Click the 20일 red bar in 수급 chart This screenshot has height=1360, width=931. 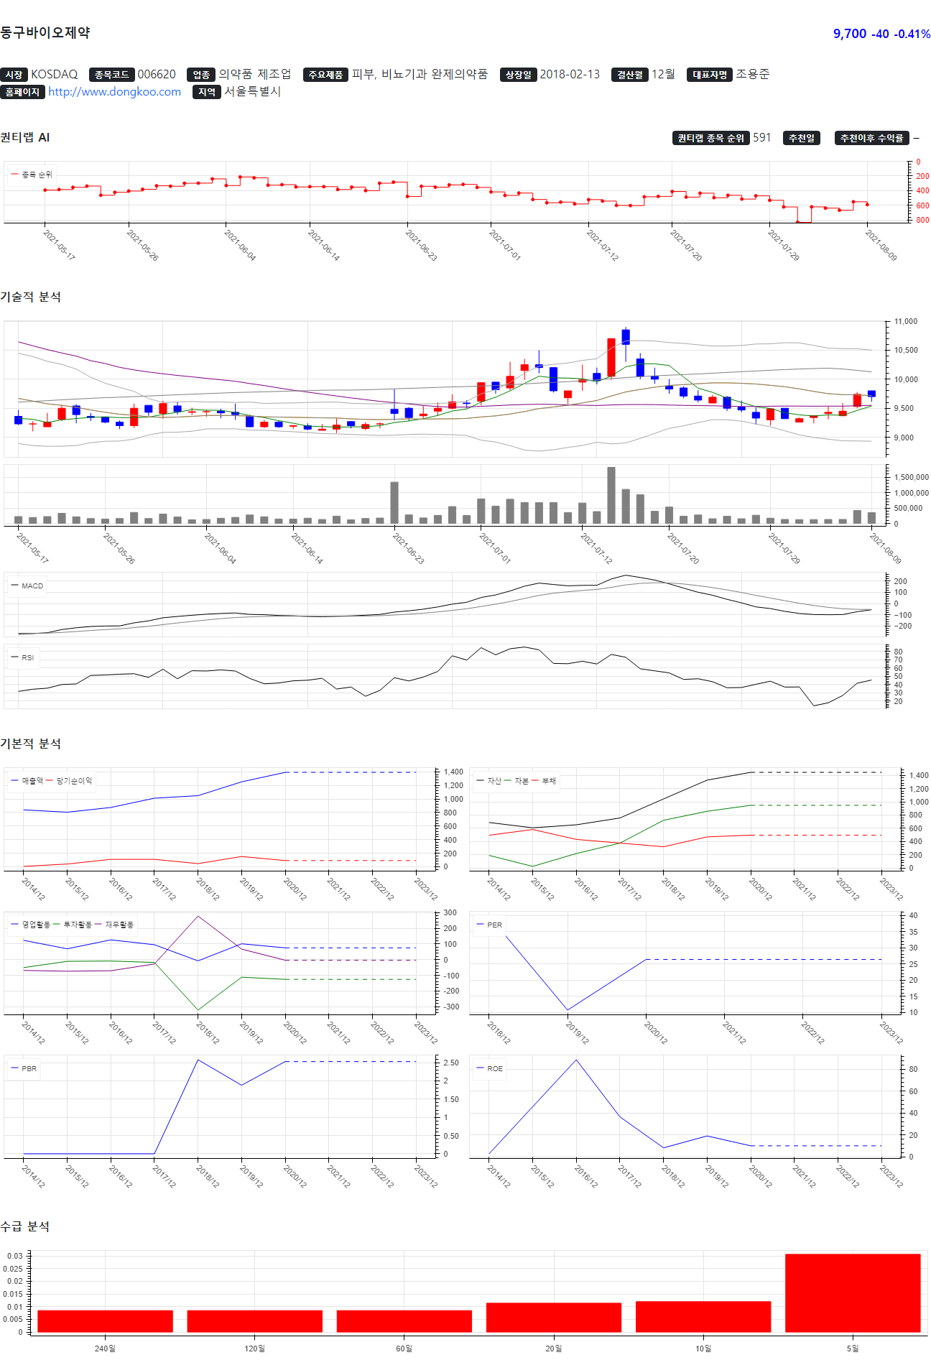click(x=554, y=1318)
